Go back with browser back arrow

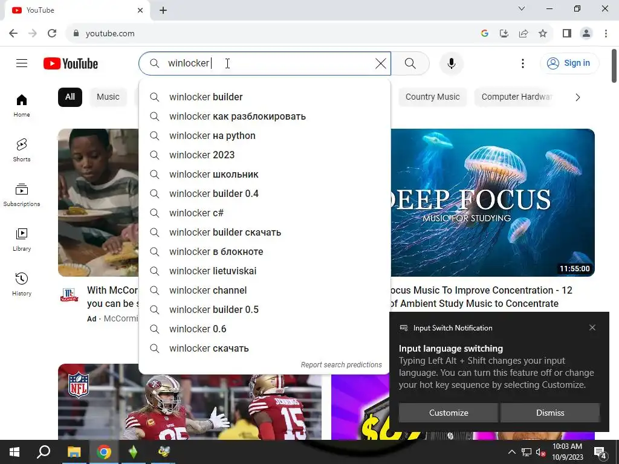(x=13, y=33)
